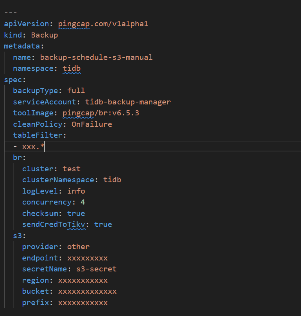Click the 'pingcap/br:v6.5.3' value
The height and width of the screenshot is (316, 301).
[x=101, y=113]
